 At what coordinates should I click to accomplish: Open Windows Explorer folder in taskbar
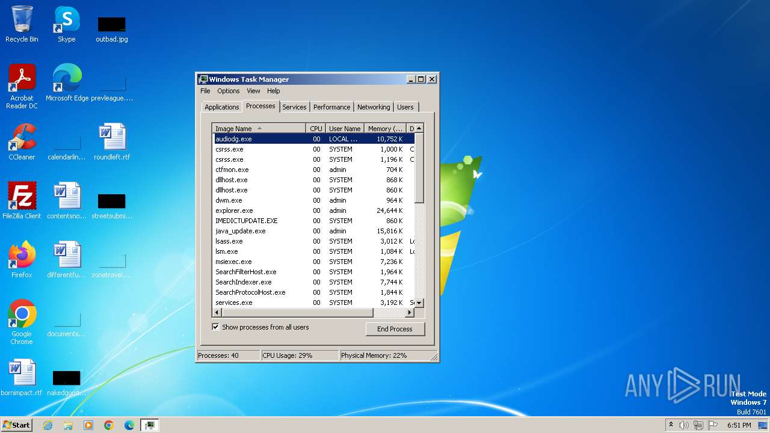point(68,425)
